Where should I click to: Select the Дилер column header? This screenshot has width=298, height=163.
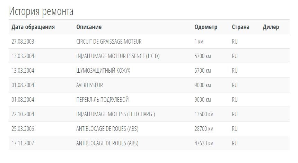[x=271, y=27]
